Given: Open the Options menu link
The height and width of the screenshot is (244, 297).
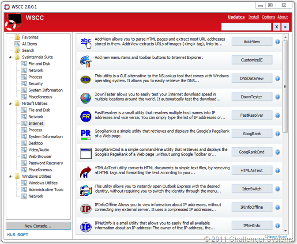Looking at the screenshot, I should click(x=268, y=17).
